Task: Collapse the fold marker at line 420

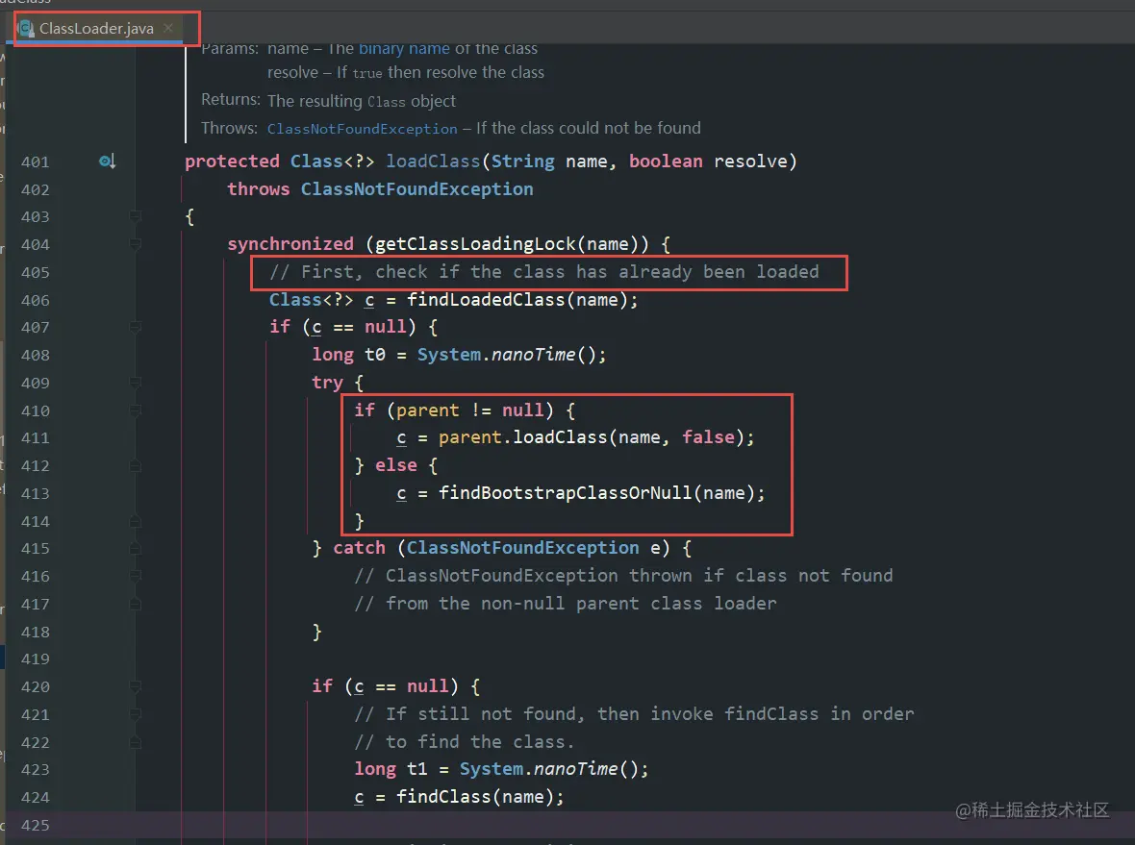Action: (135, 686)
